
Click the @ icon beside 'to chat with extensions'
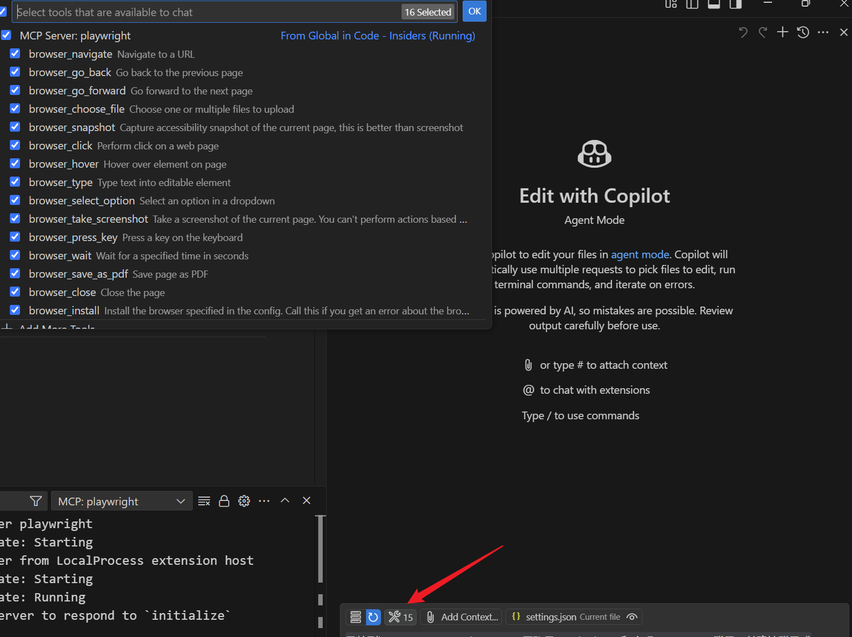pyautogui.click(x=528, y=390)
